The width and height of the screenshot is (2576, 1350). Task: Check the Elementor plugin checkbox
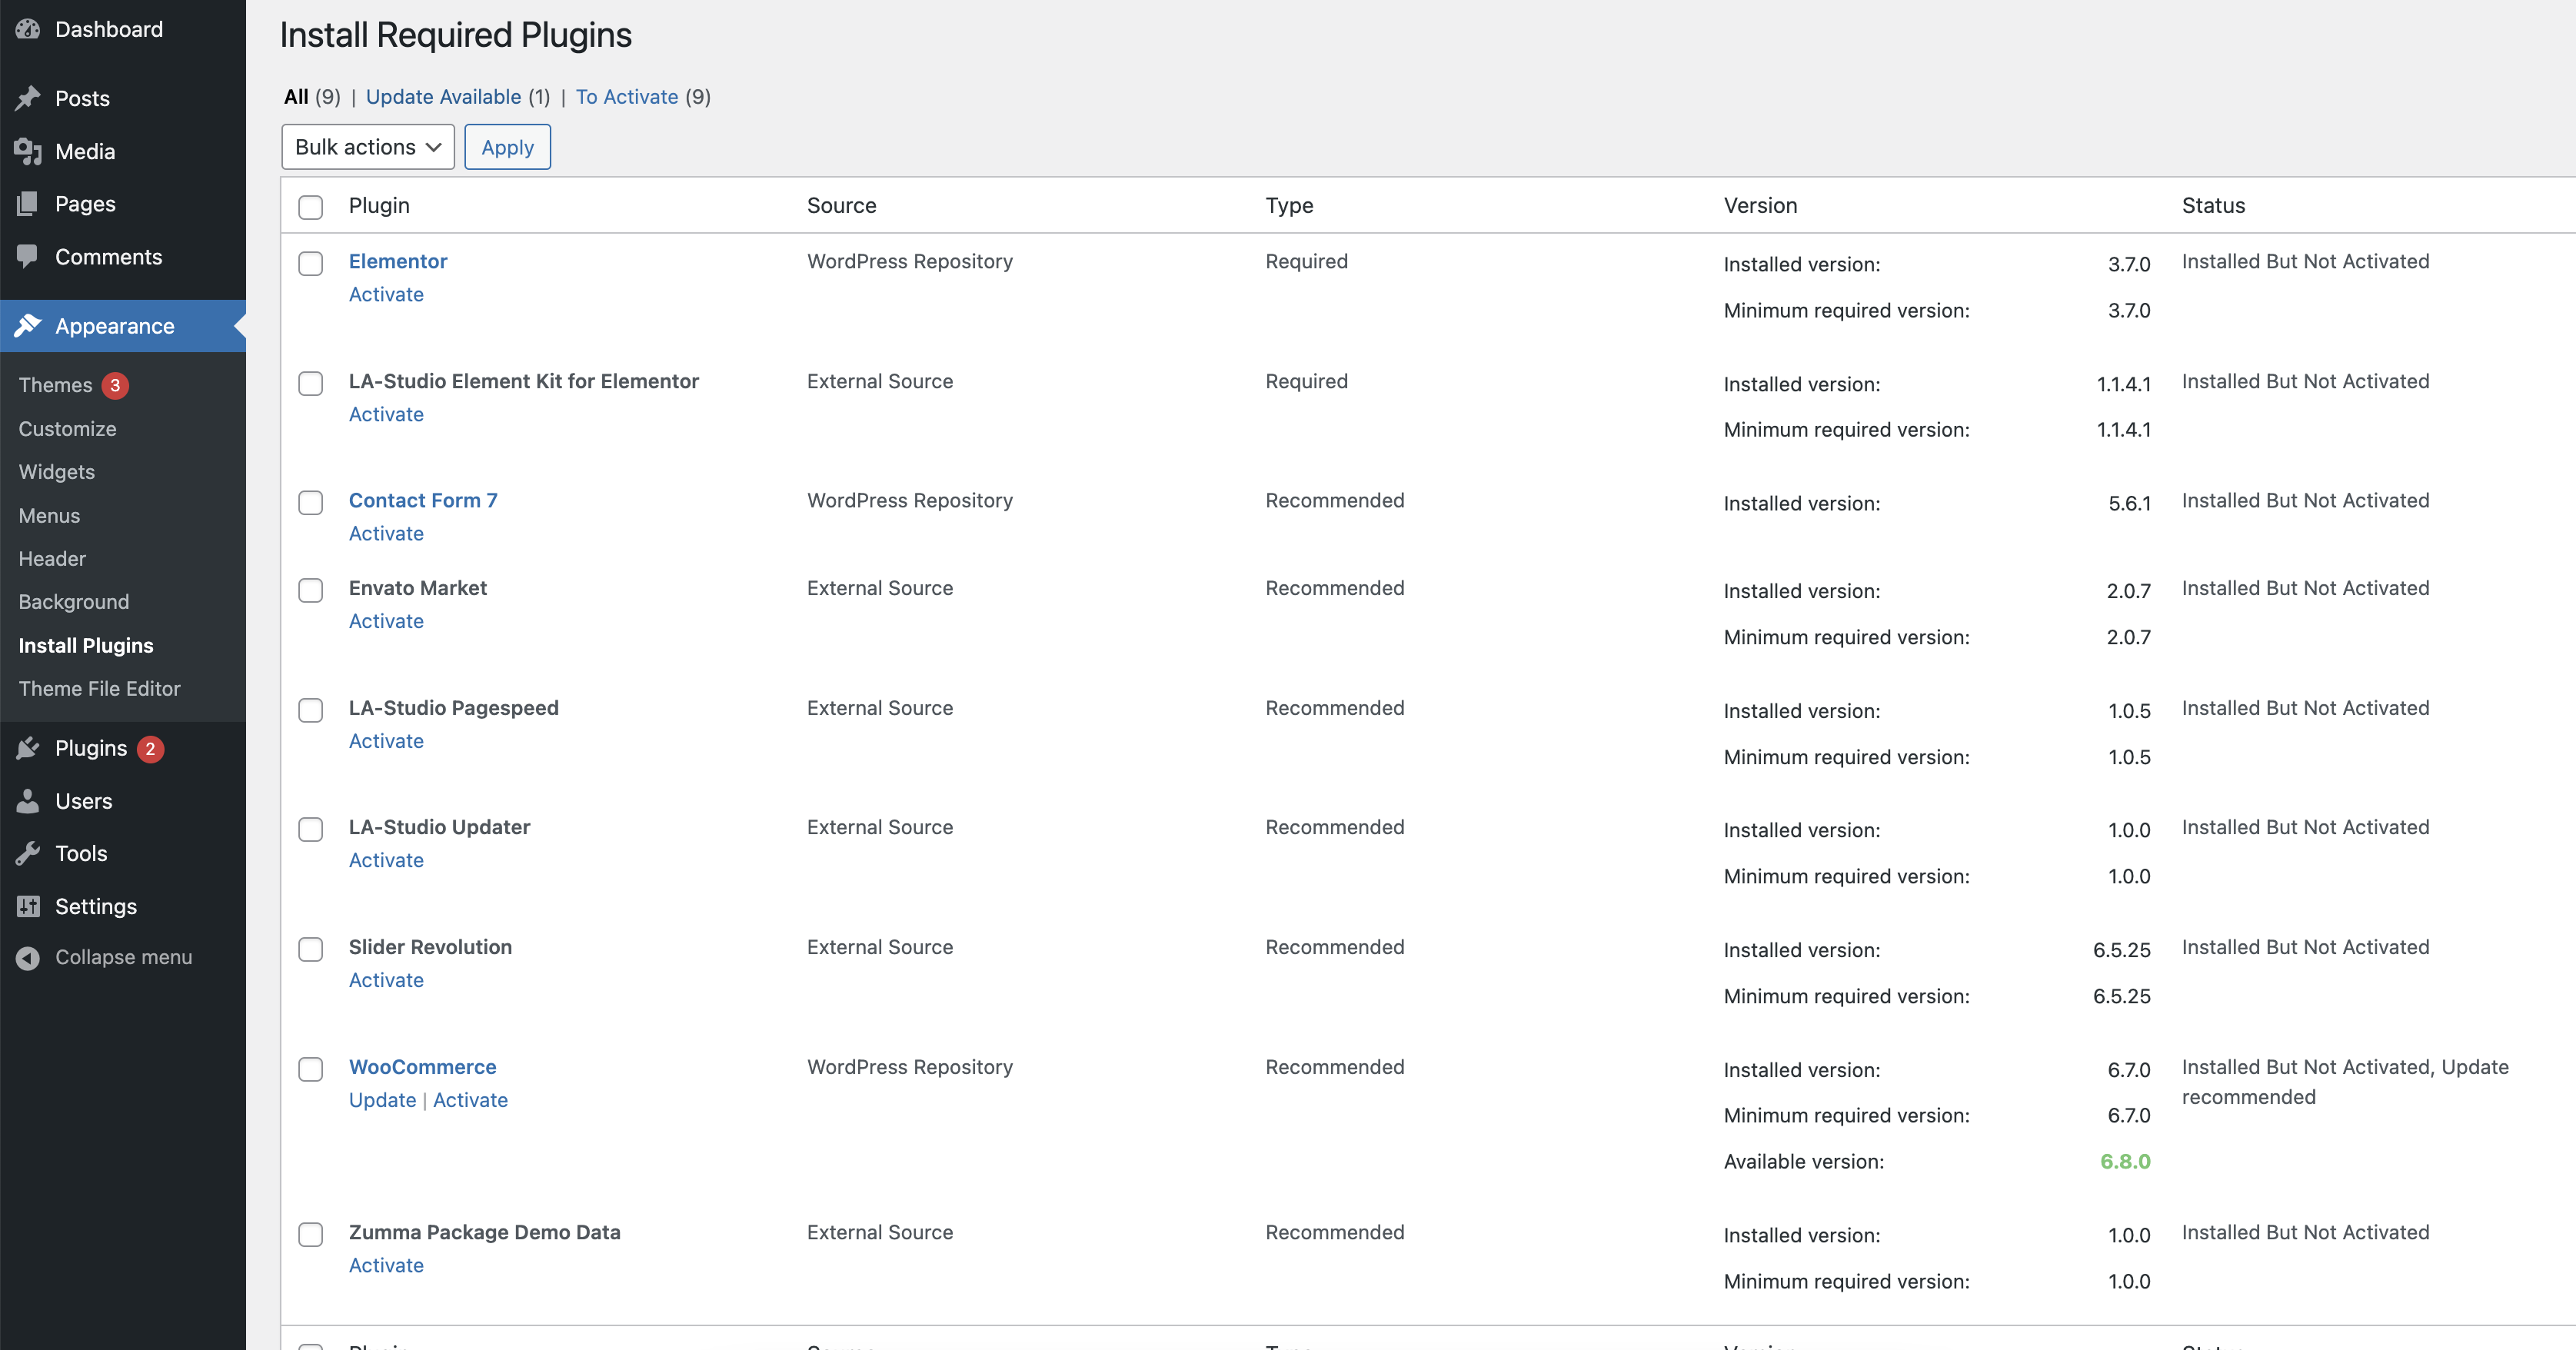(x=311, y=263)
